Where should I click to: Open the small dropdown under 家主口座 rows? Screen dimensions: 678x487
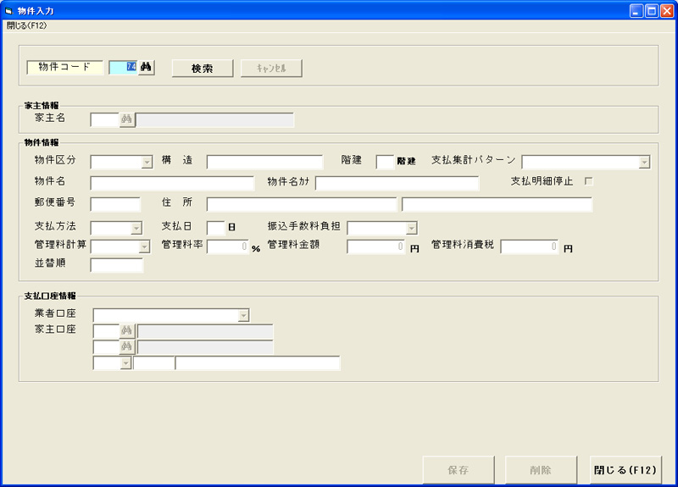coord(125,363)
